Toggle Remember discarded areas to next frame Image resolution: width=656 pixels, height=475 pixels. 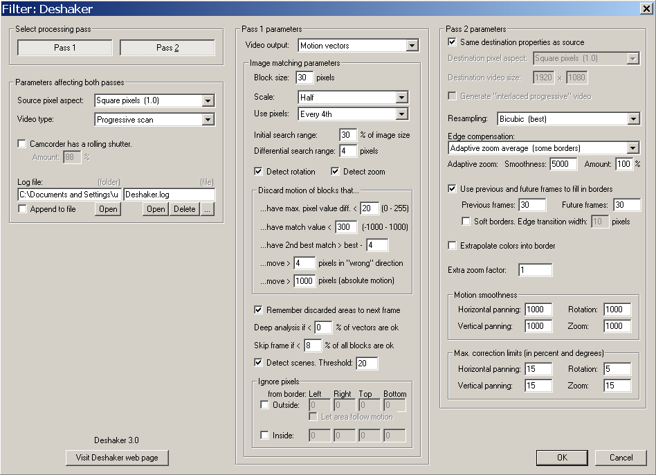click(x=259, y=310)
